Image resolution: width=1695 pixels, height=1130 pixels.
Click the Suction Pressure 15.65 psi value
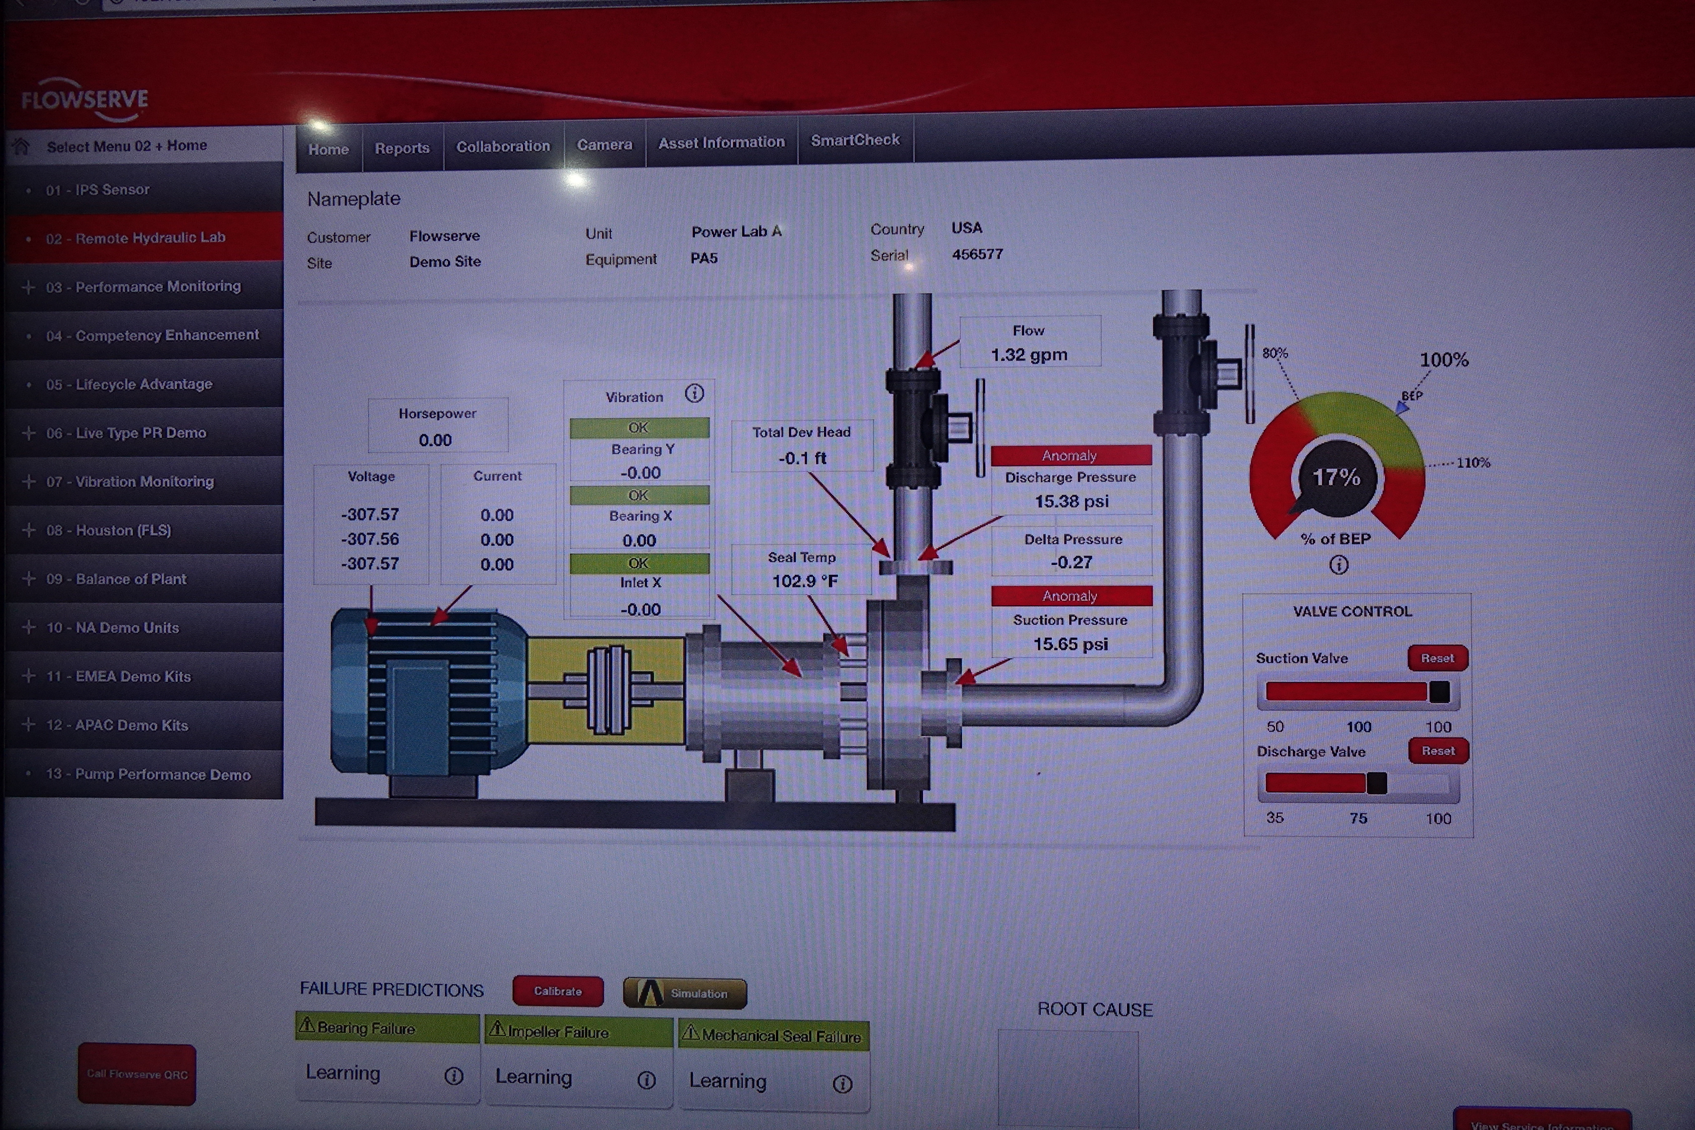click(1071, 644)
